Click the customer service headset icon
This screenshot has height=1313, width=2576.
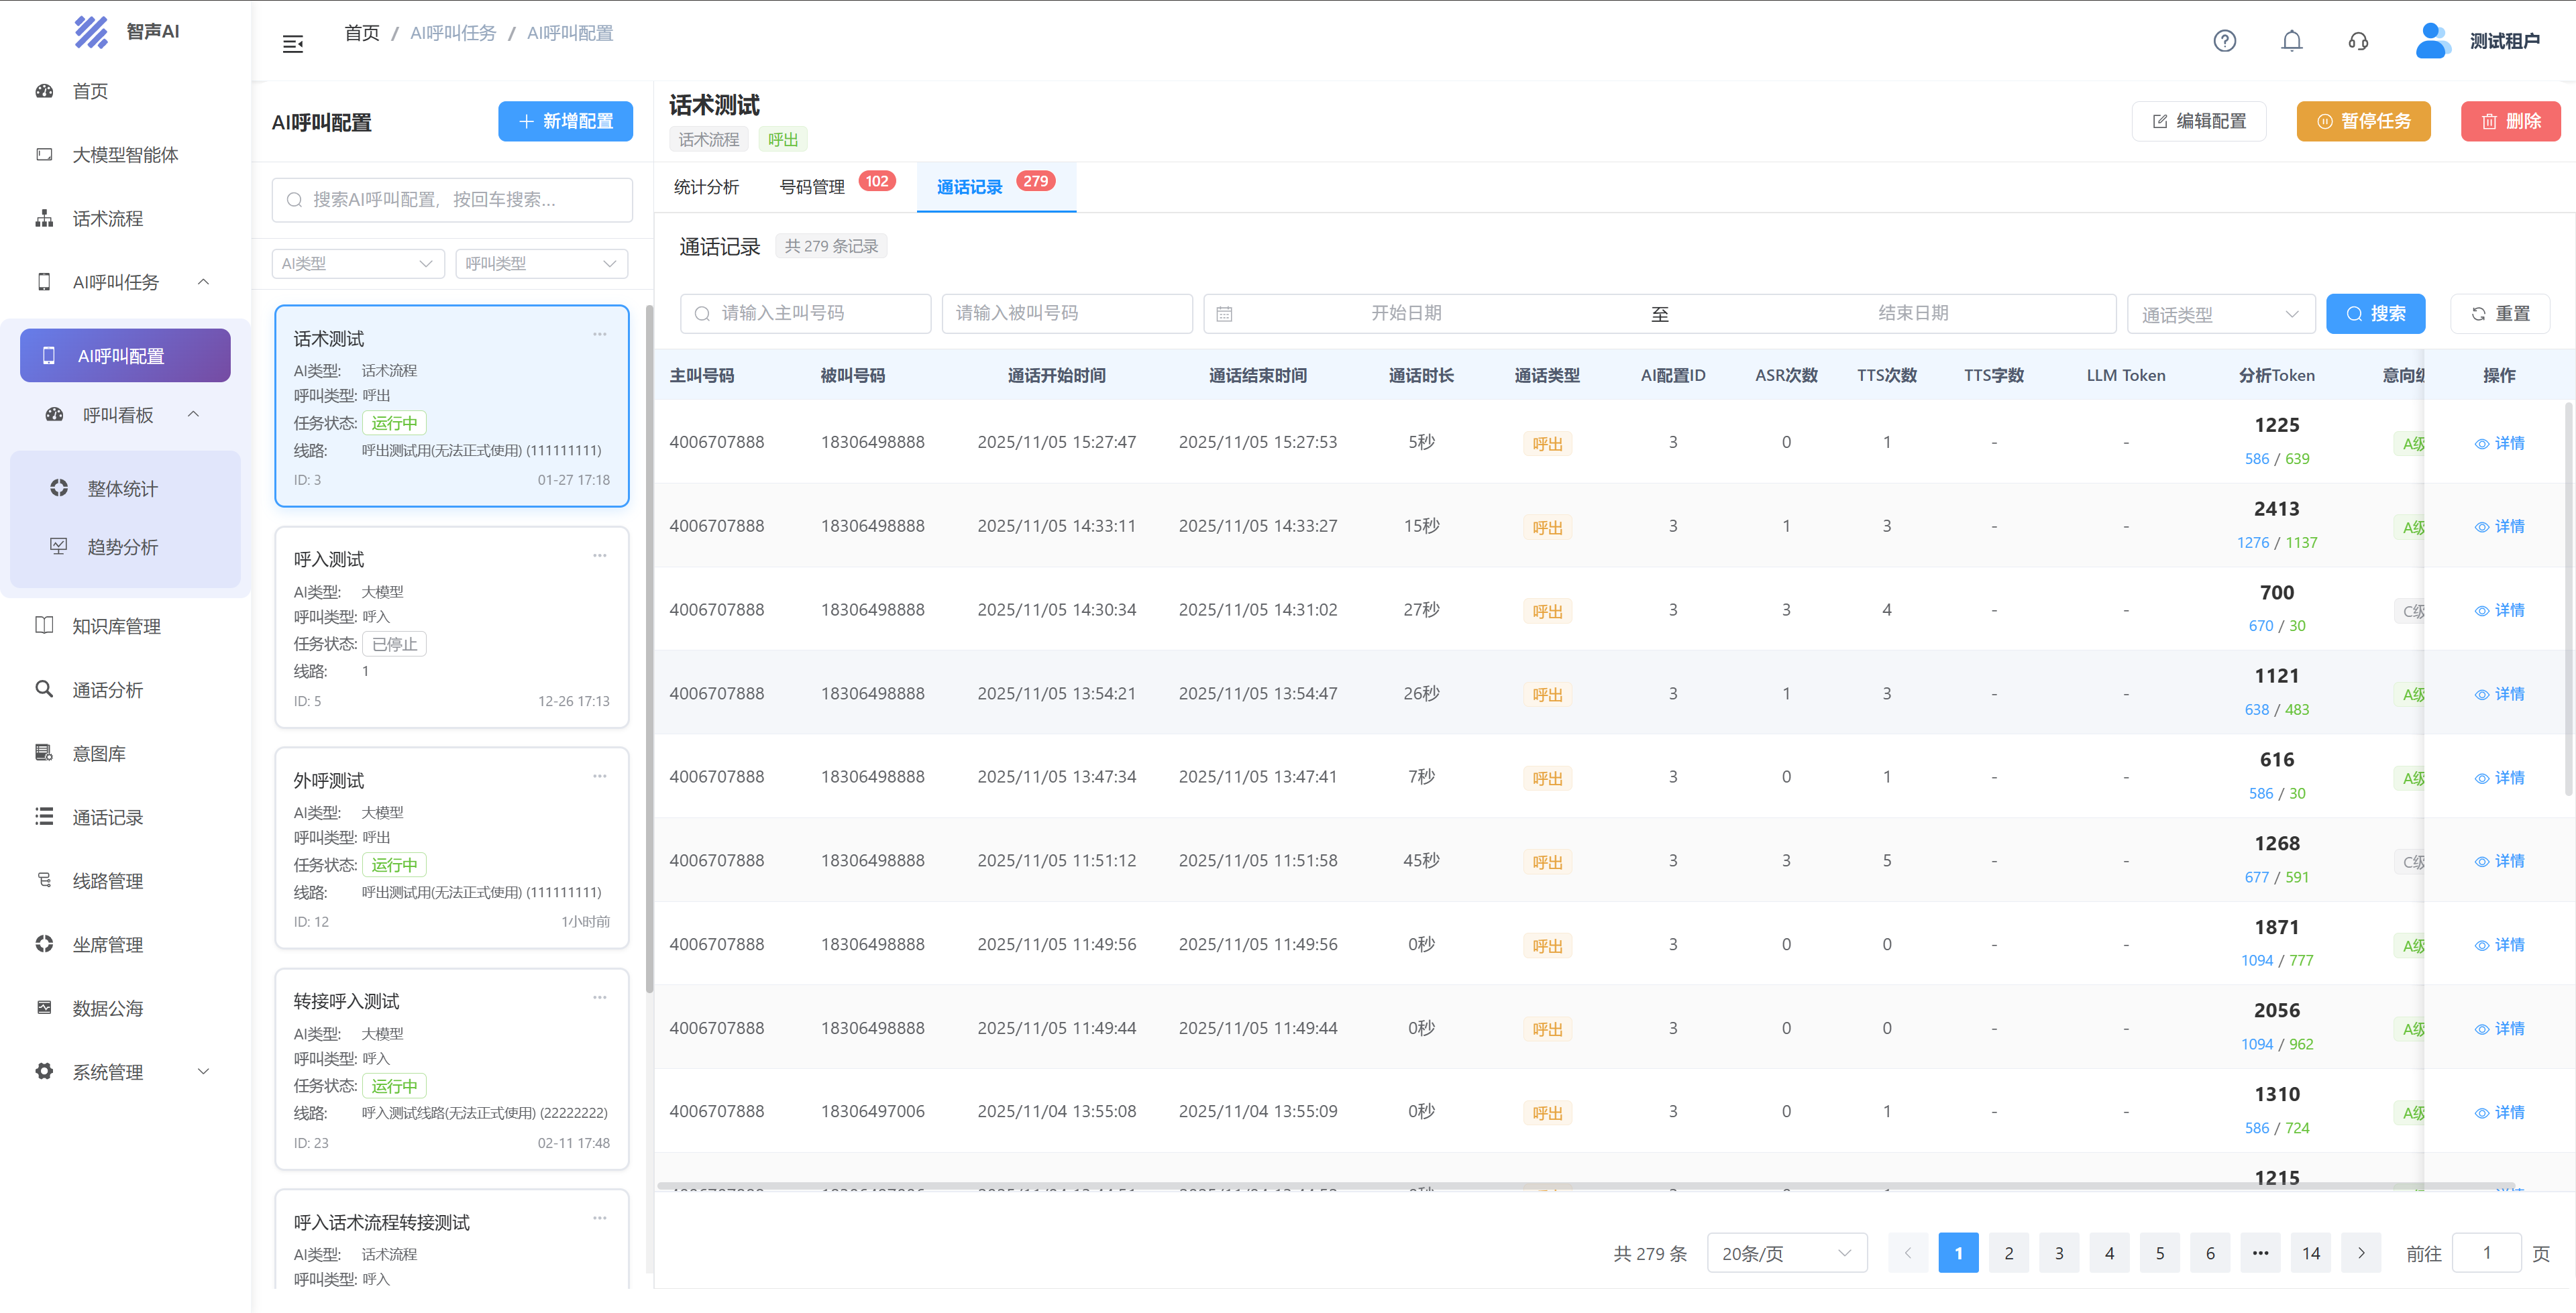pyautogui.click(x=2358, y=41)
